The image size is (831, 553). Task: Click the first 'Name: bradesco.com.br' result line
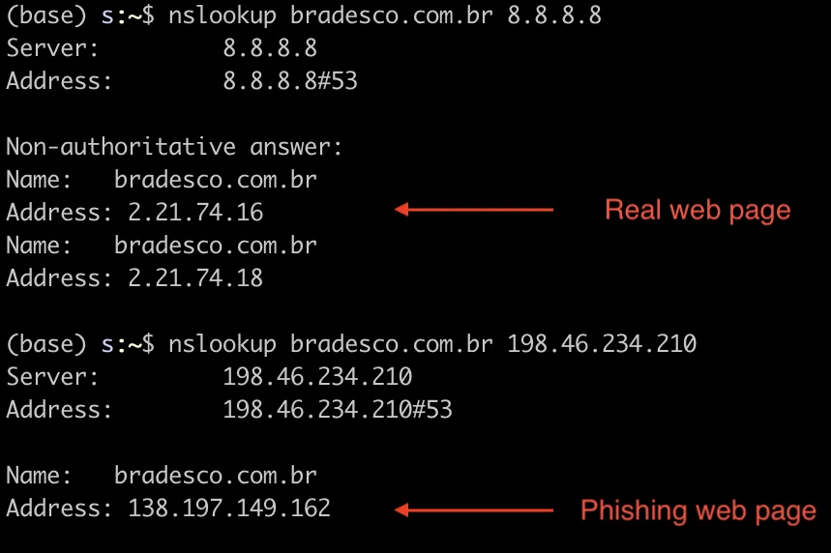pos(162,180)
